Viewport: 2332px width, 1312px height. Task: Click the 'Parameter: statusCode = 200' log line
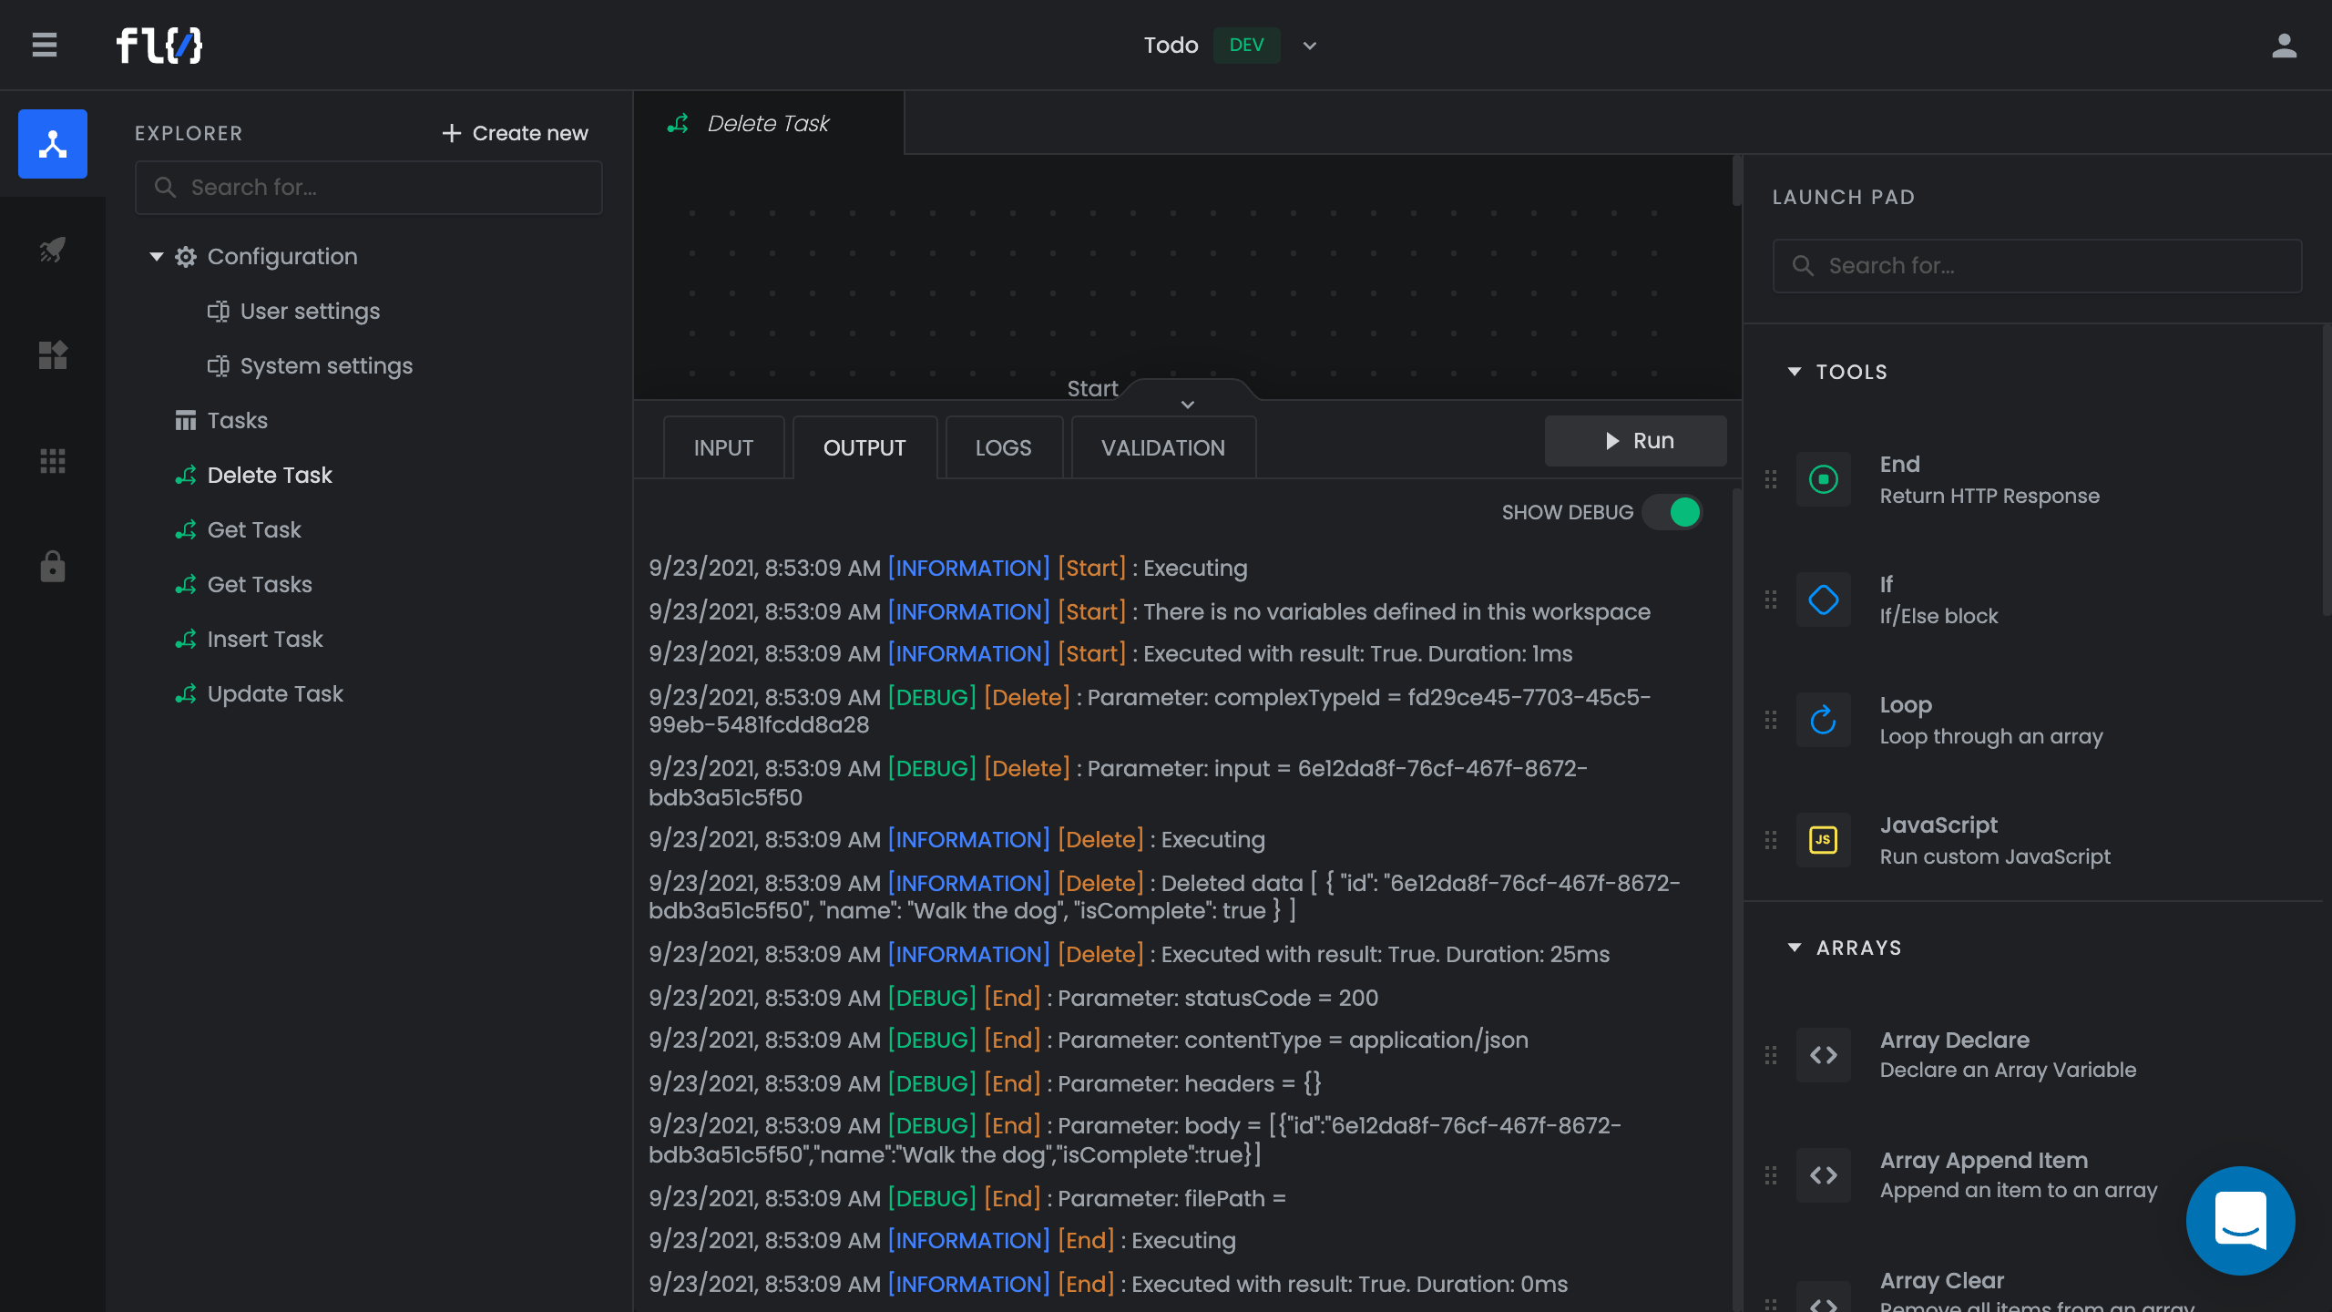tap(1217, 999)
